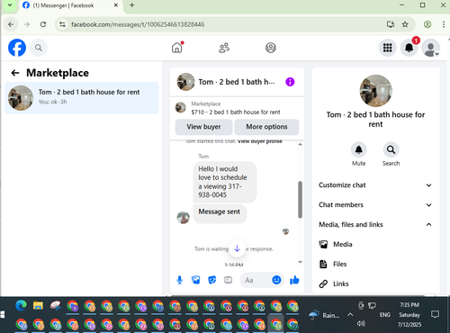Click the Facebook logo

(x=17, y=48)
